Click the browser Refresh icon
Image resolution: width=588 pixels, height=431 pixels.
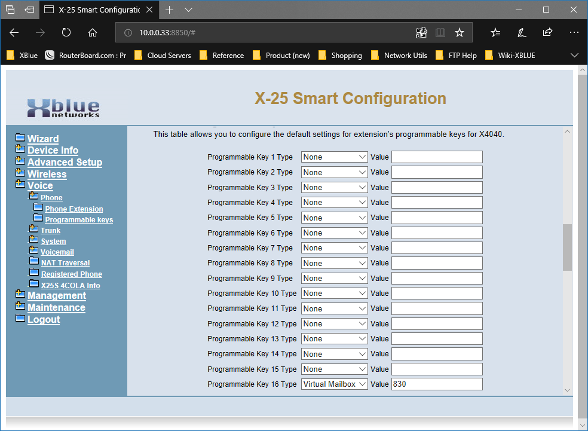coord(66,32)
